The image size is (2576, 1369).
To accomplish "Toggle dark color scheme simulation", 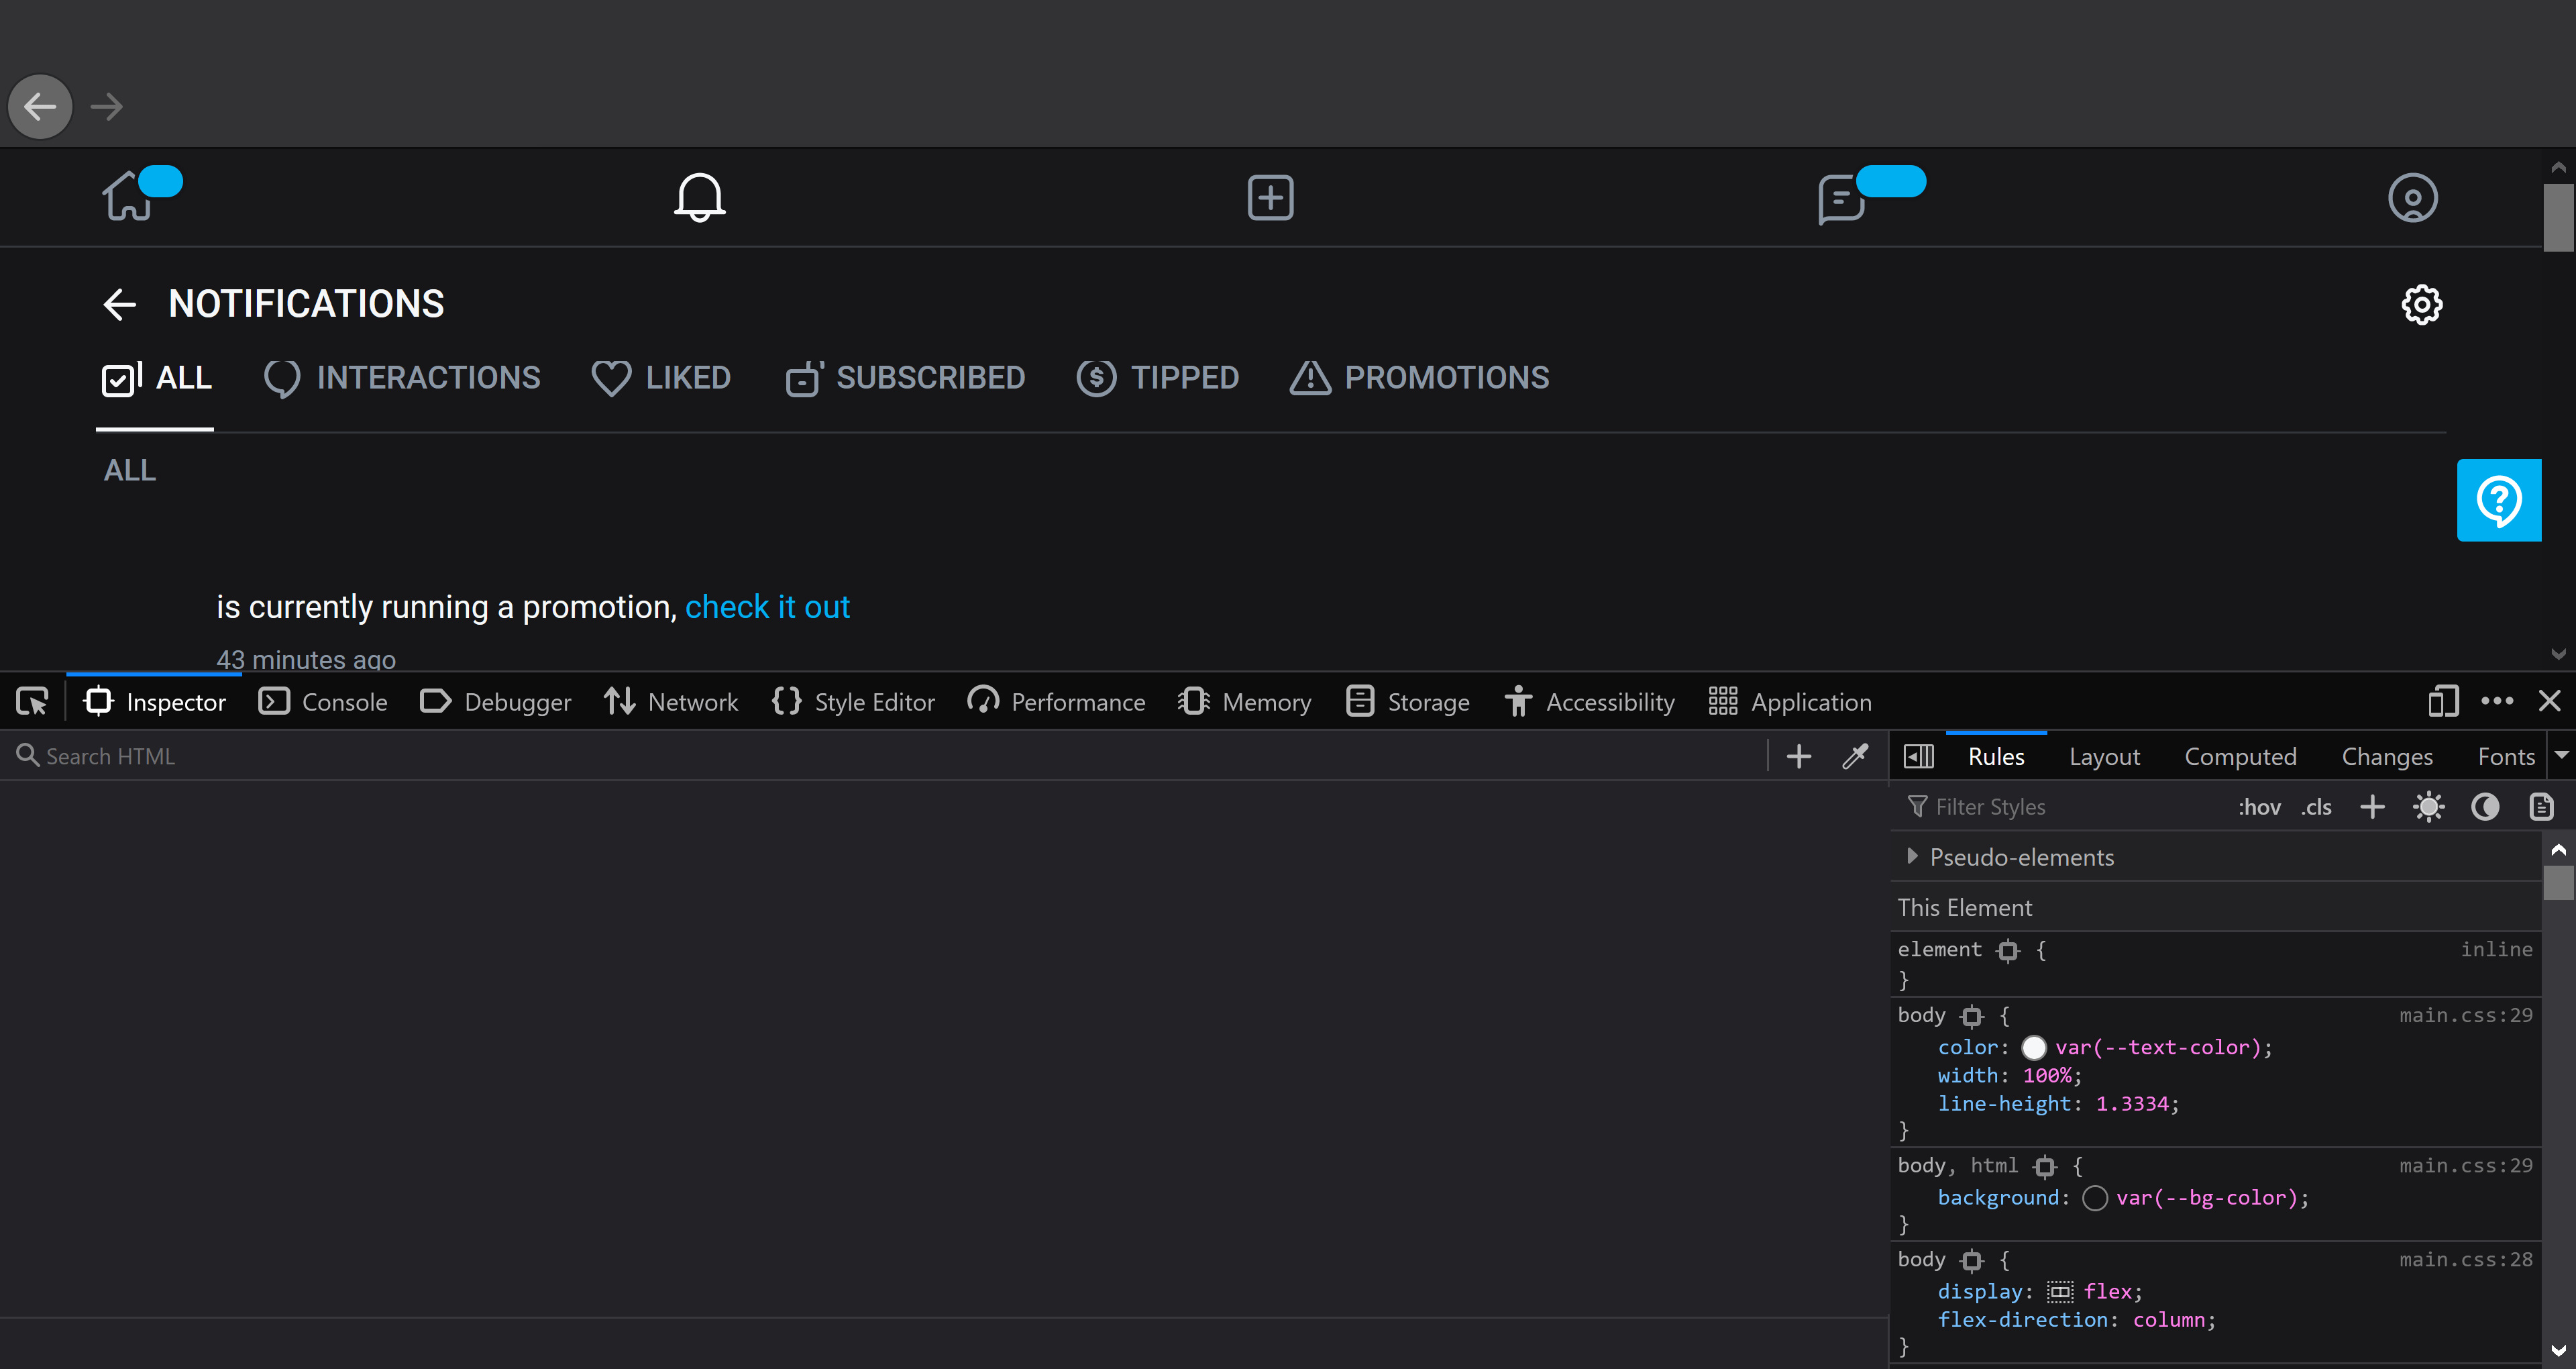I will pos(2485,807).
